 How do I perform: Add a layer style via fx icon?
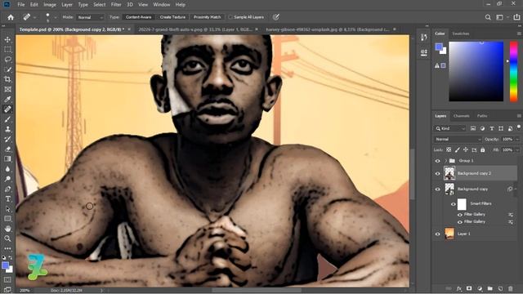(x=459, y=288)
